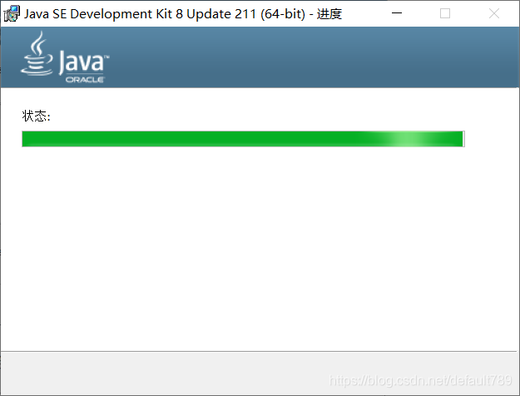Image resolution: width=520 pixels, height=396 pixels.
Task: Click the green installation progress bar
Action: 243,139
